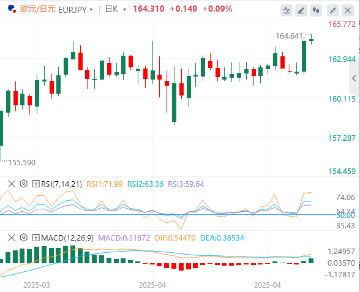Click the percent change +0.09%
Image resolution: width=360 pixels, height=292 pixels.
coord(217,9)
